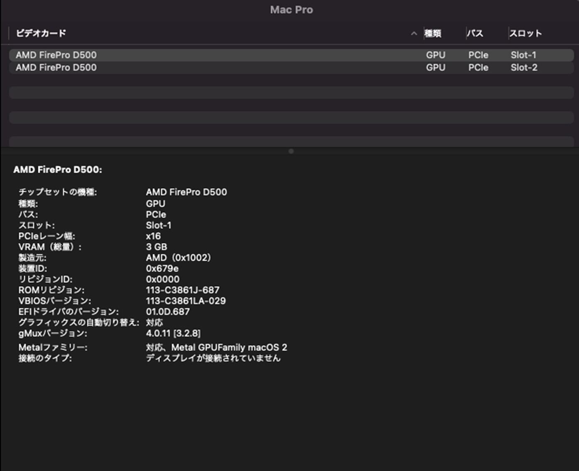The image size is (579, 471).
Task: Click VBIOSバージョン value 113-C3861LA-029
Action: pos(186,301)
